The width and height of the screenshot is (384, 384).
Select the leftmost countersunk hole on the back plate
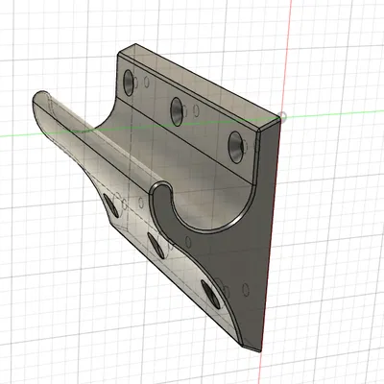pyautogui.click(x=129, y=83)
